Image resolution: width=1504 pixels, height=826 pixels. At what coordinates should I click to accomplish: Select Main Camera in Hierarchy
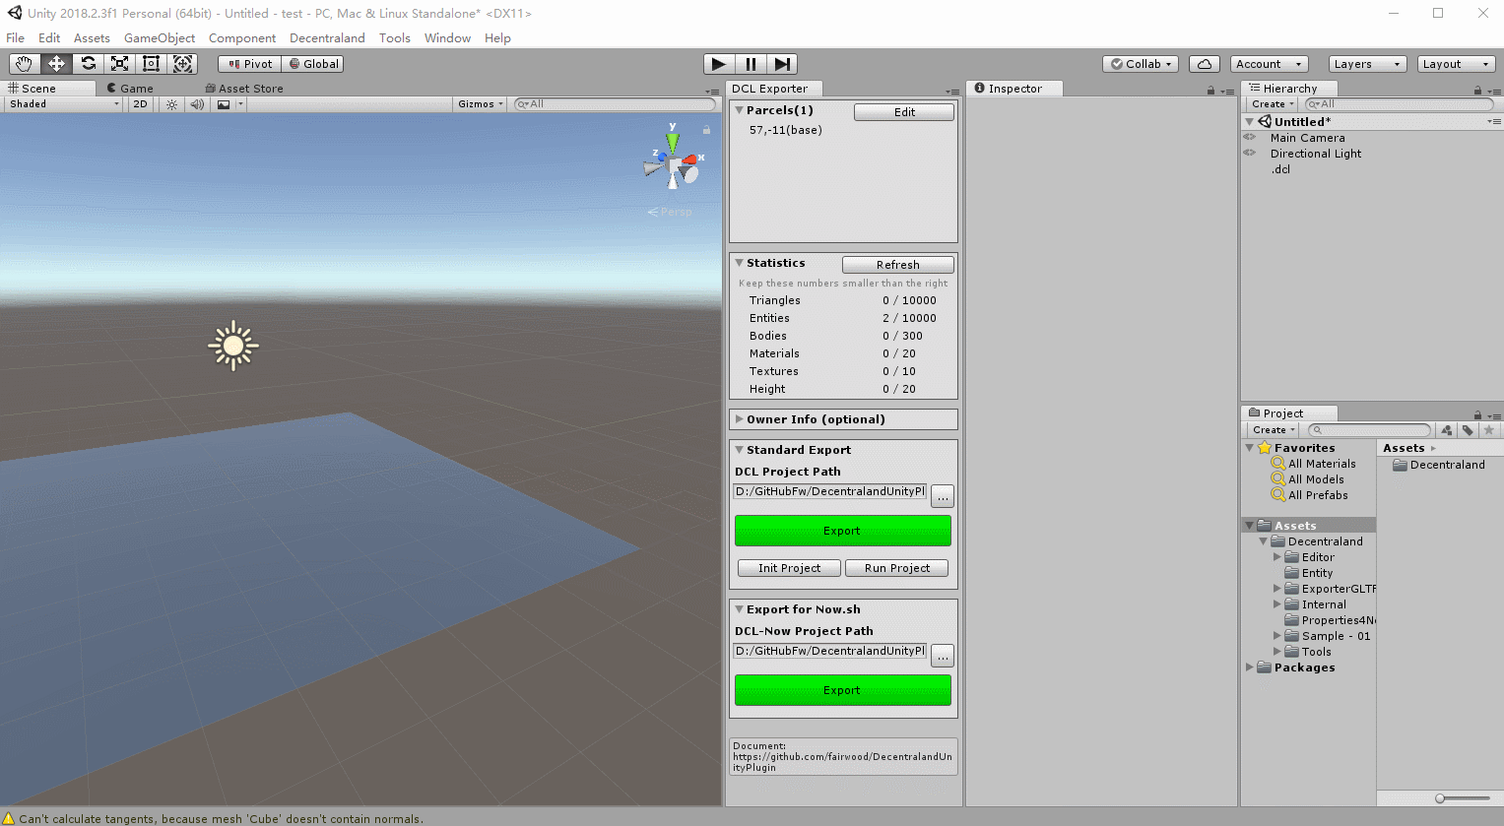[x=1307, y=138]
